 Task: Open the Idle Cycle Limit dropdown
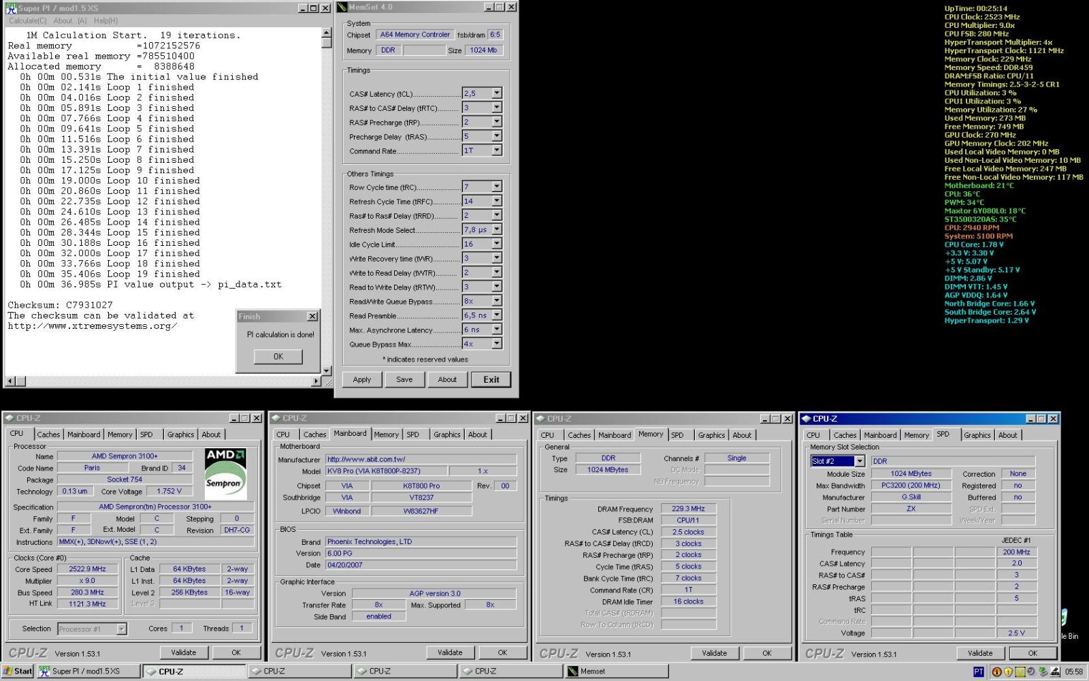497,244
